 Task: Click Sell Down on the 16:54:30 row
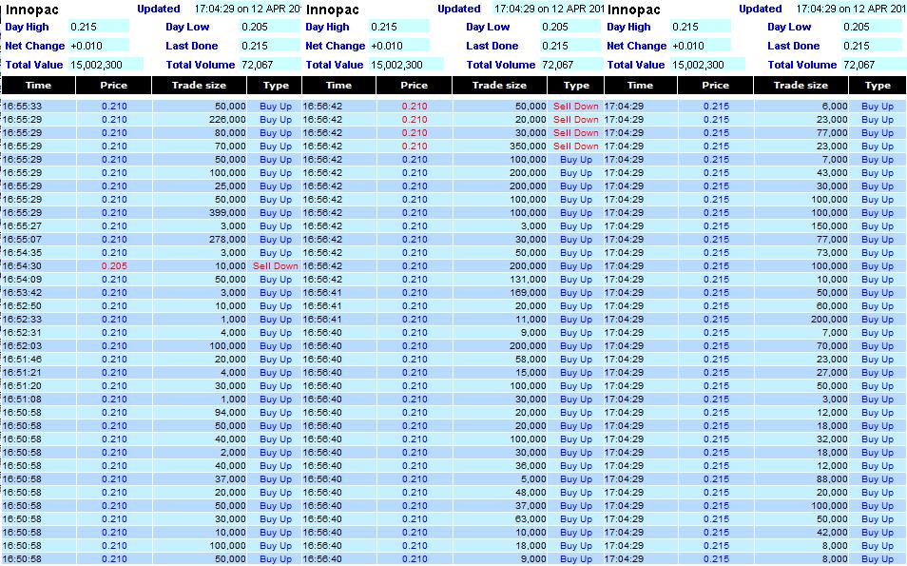tap(276, 266)
